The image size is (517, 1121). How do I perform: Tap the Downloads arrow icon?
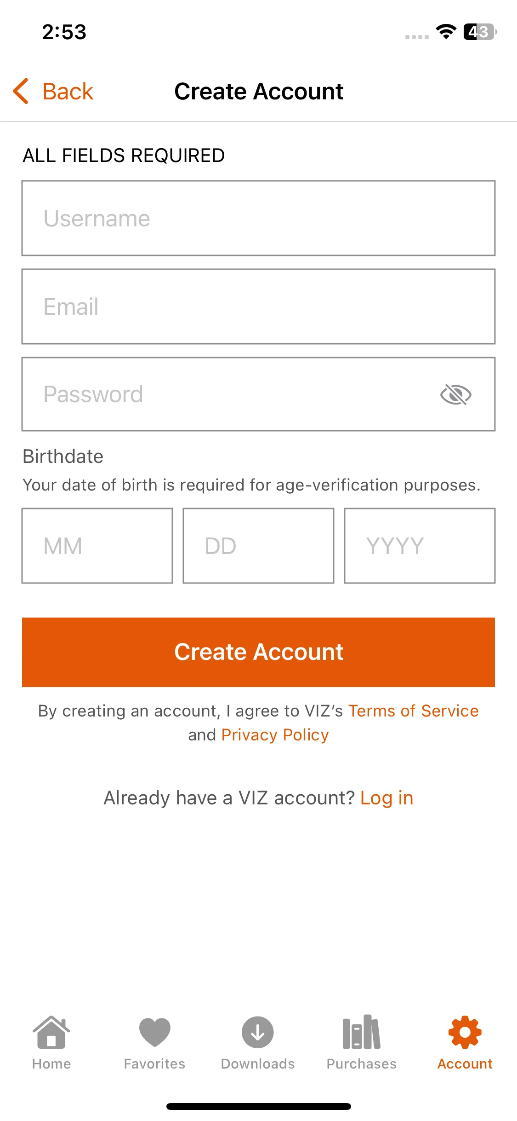coord(258,1032)
